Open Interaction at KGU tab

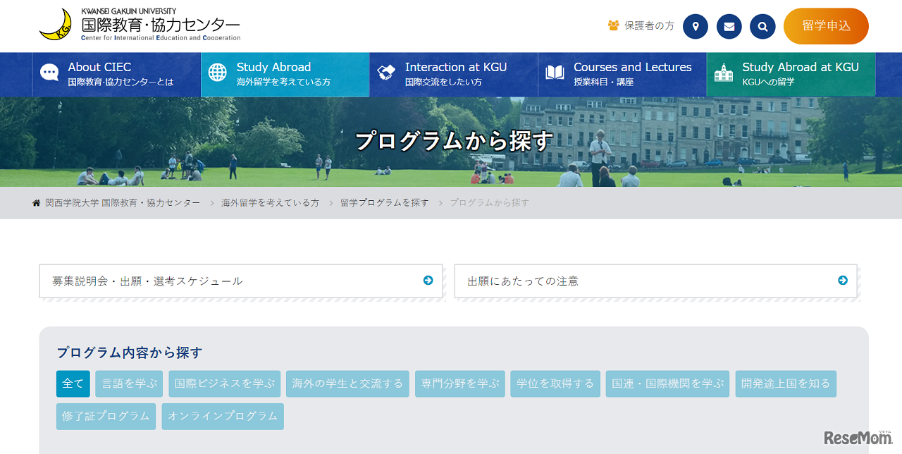pyautogui.click(x=453, y=74)
